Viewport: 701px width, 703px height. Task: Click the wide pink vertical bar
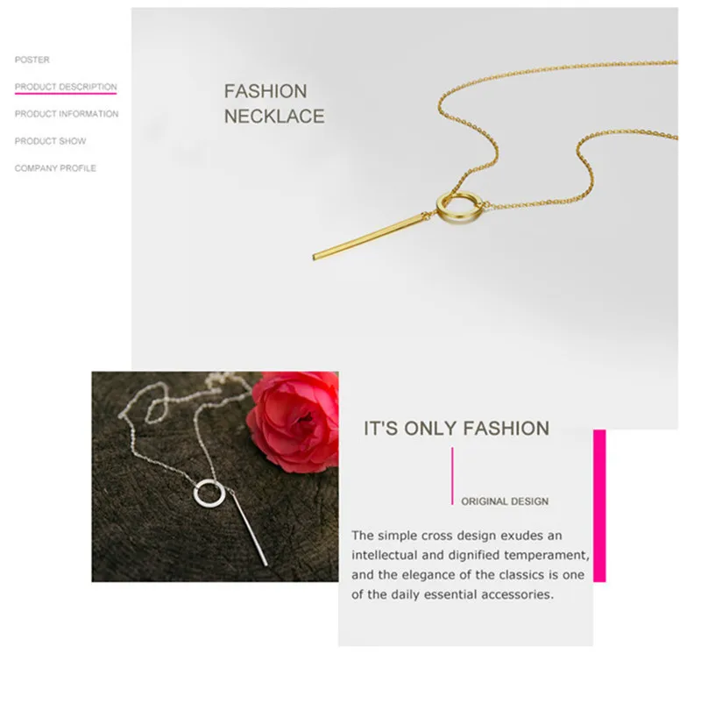coord(599,506)
